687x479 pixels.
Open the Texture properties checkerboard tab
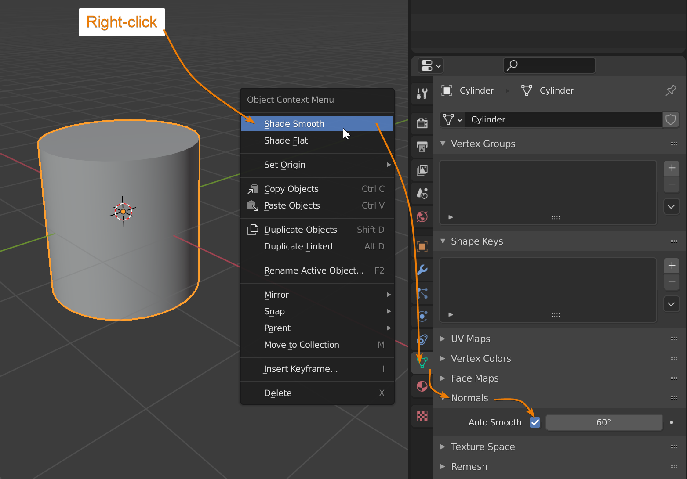(x=422, y=416)
